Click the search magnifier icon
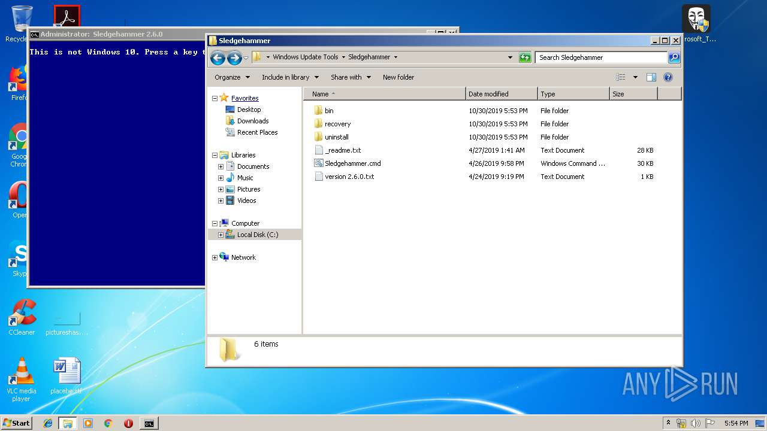This screenshot has width=767, height=431. click(674, 57)
